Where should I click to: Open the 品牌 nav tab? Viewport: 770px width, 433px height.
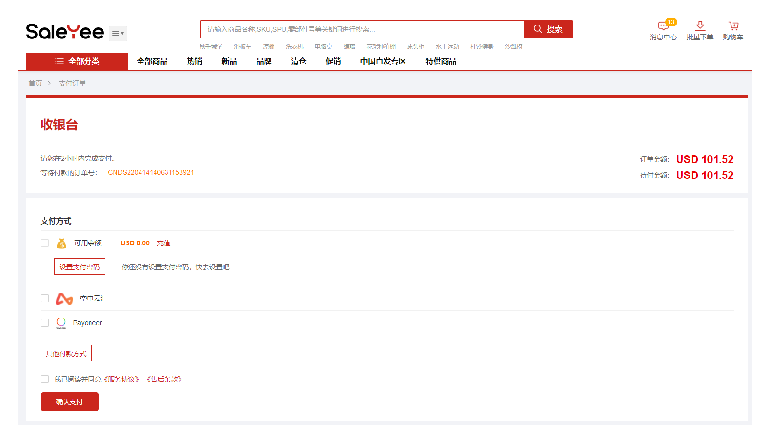coord(264,62)
